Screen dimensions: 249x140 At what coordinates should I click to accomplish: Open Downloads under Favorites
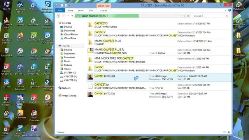pos(69,31)
